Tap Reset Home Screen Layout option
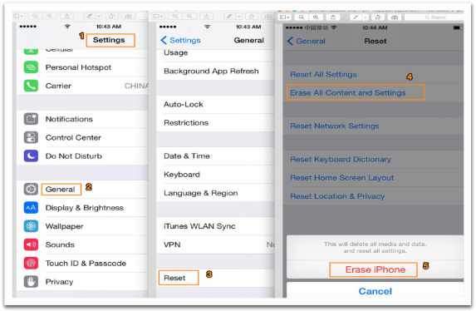476x311 pixels. point(341,178)
